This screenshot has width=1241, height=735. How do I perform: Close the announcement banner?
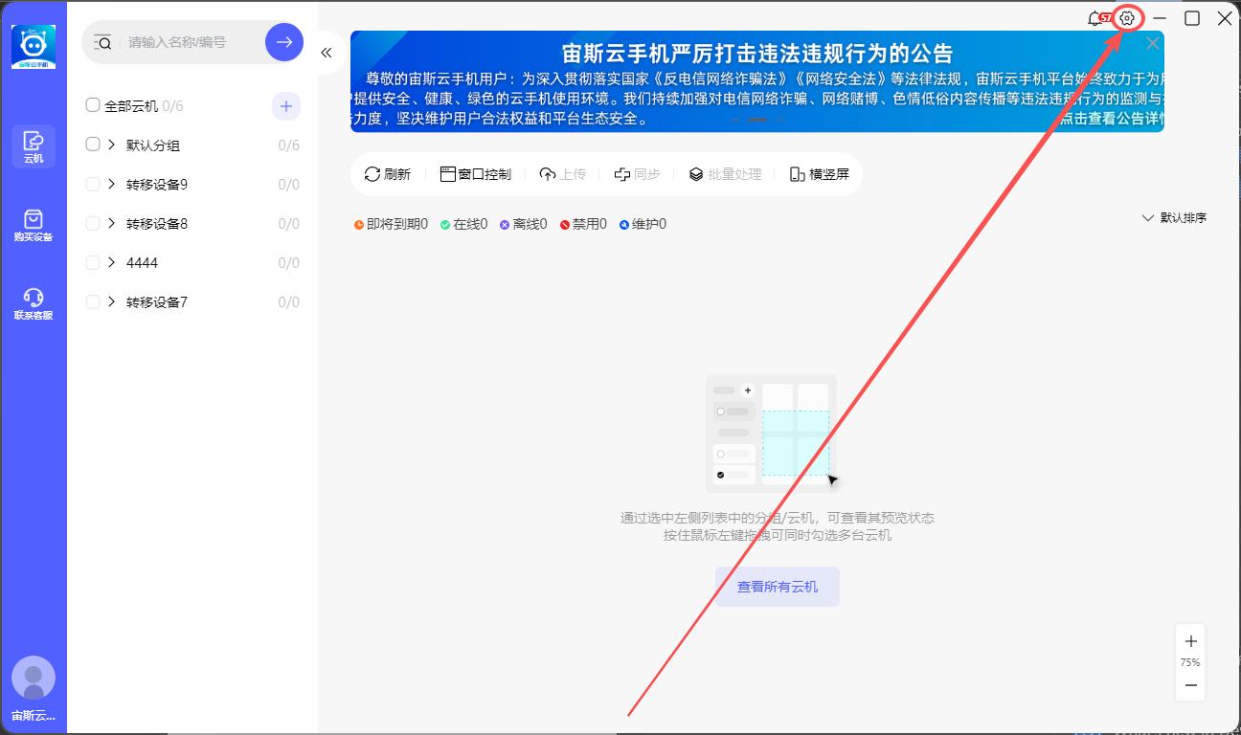(x=1153, y=43)
